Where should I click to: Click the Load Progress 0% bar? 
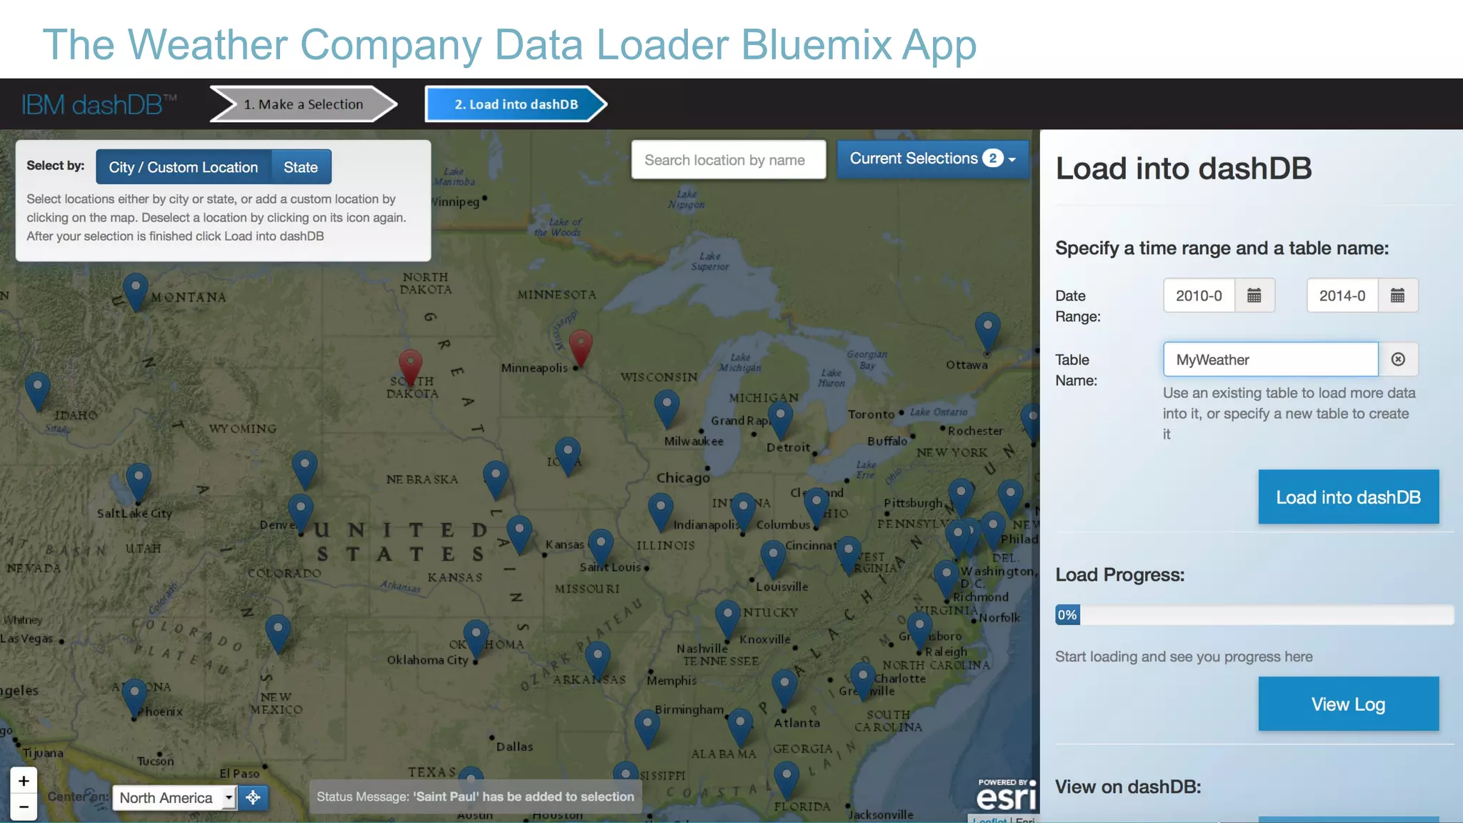[1254, 615]
